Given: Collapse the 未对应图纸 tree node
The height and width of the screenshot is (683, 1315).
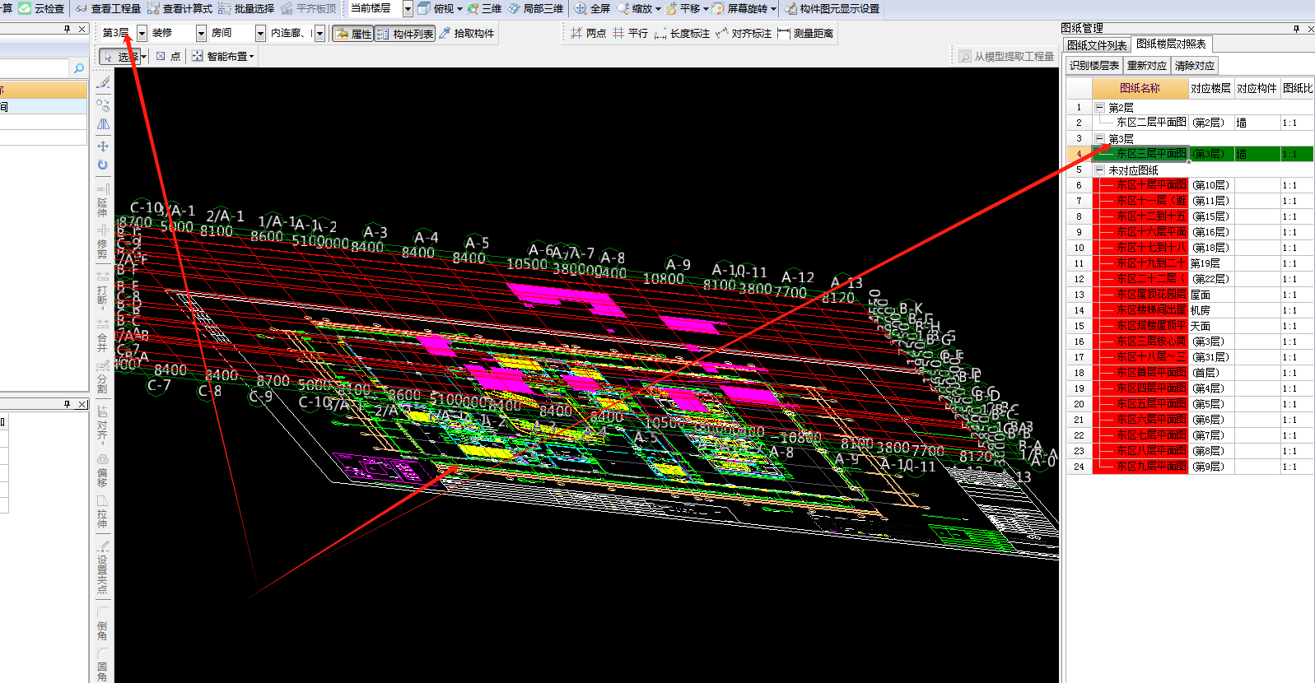Looking at the screenshot, I should [x=1099, y=170].
